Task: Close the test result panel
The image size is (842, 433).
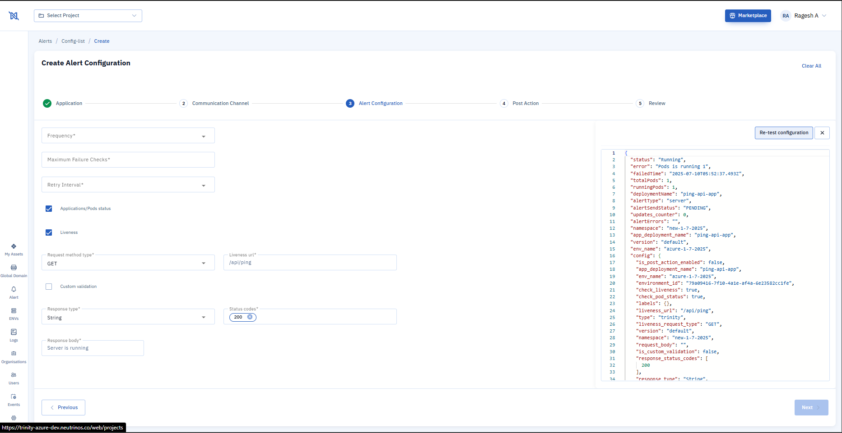Action: 822,133
